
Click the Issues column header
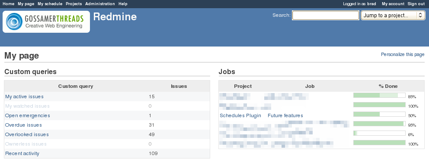click(179, 86)
